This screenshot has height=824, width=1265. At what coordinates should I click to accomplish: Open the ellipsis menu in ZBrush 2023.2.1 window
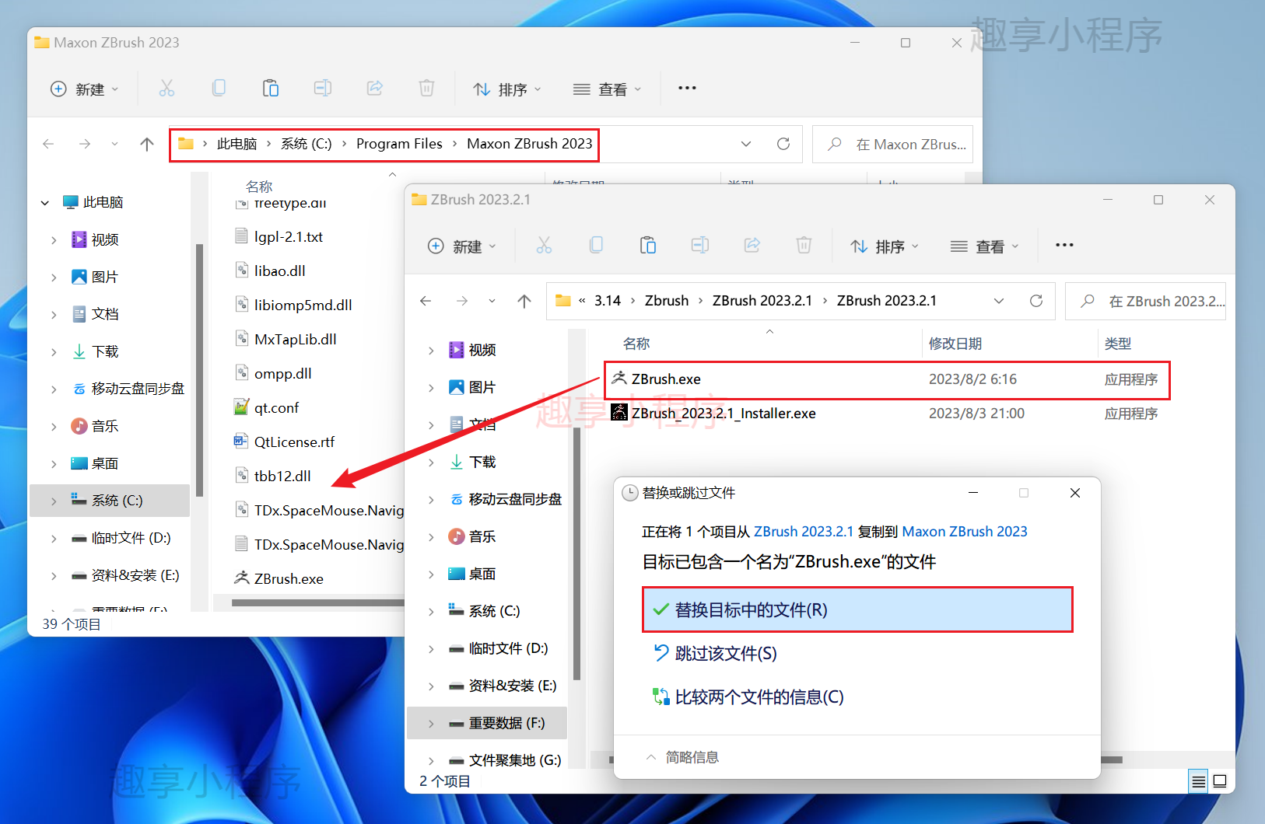1064,245
